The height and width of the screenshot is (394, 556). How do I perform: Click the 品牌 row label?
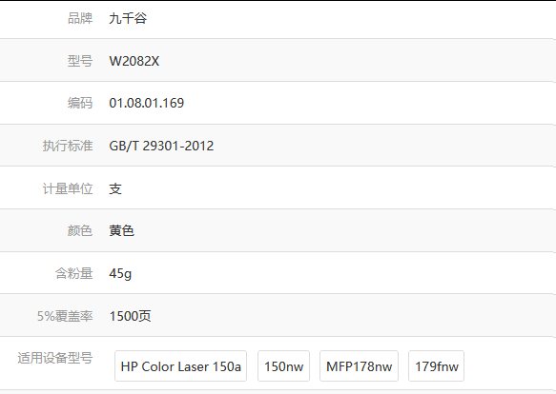click(80, 18)
